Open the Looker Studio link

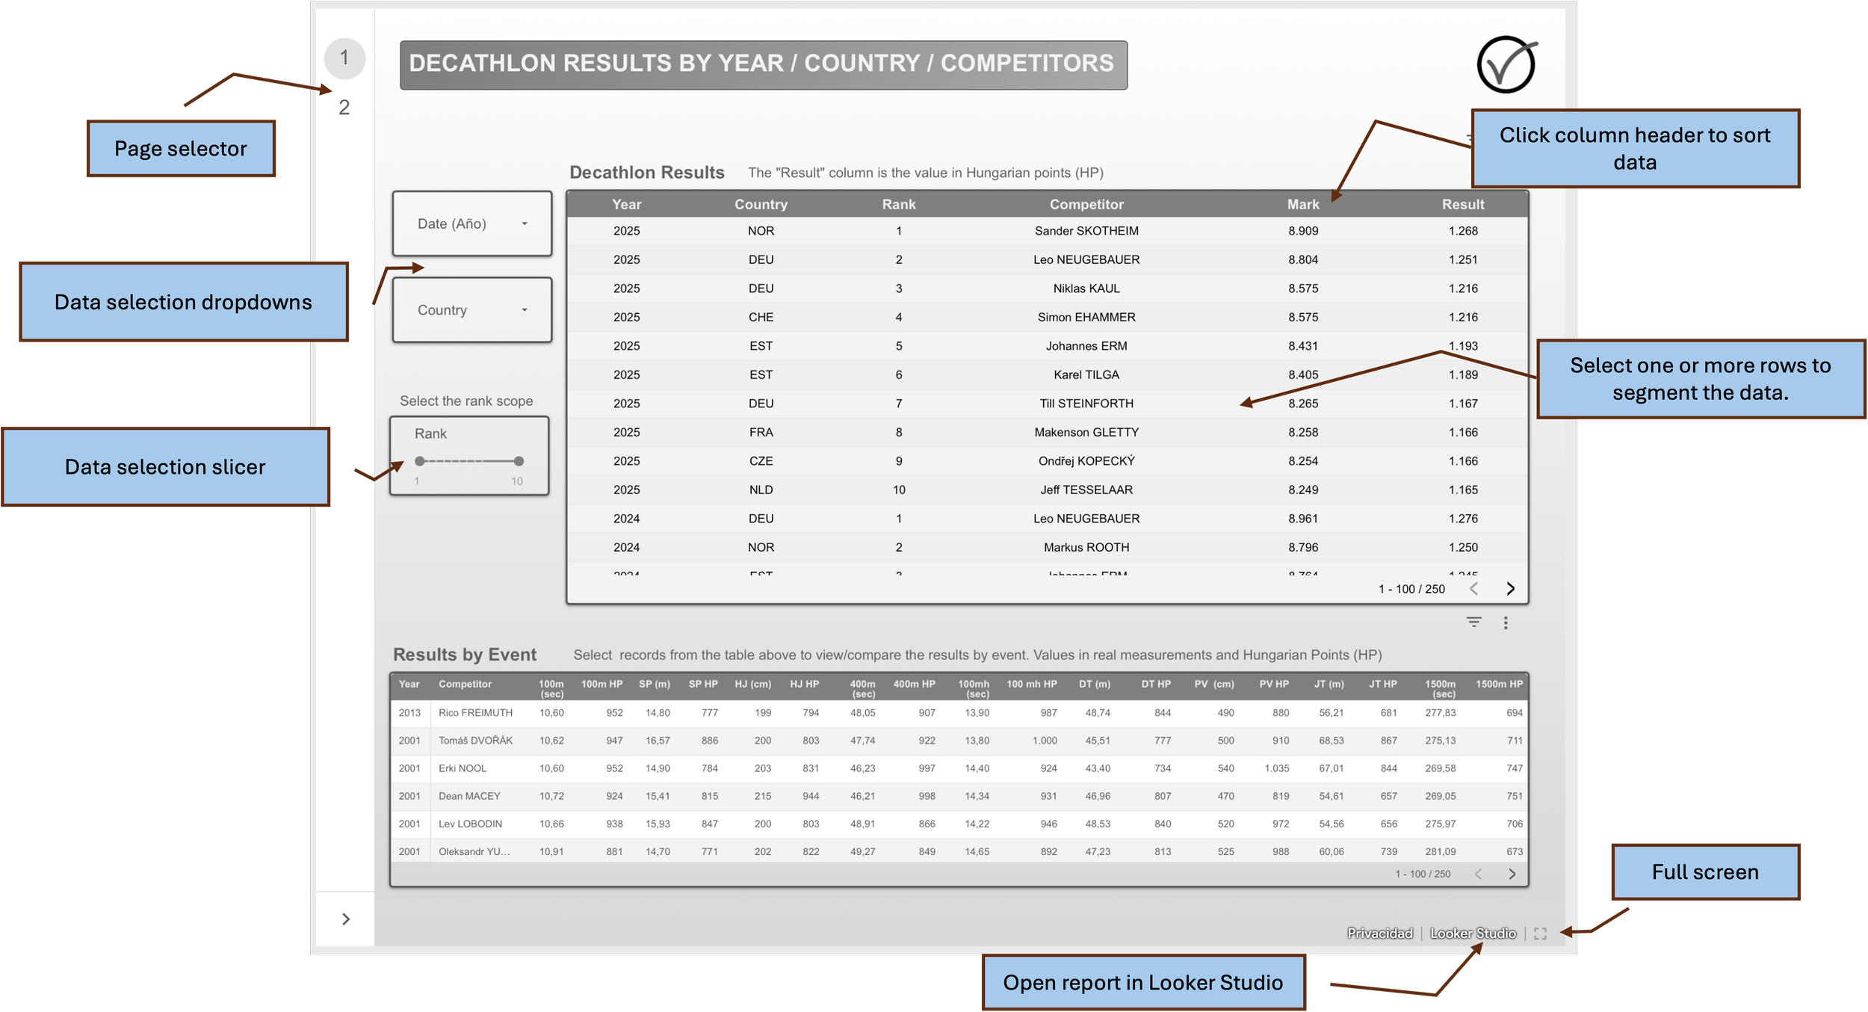click(x=1473, y=934)
